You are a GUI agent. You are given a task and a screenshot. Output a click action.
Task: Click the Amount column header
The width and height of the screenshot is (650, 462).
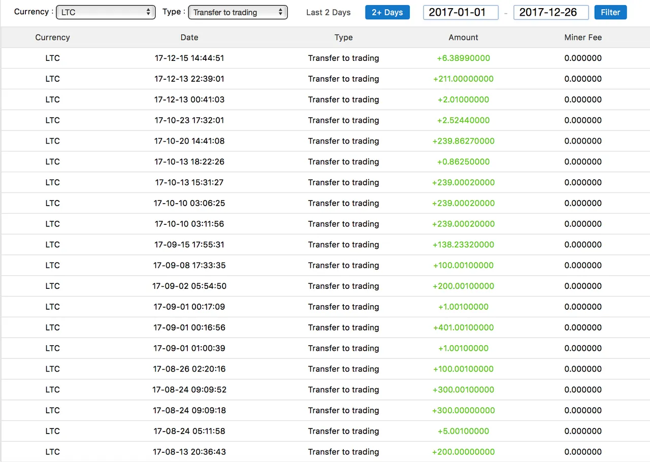click(x=463, y=37)
